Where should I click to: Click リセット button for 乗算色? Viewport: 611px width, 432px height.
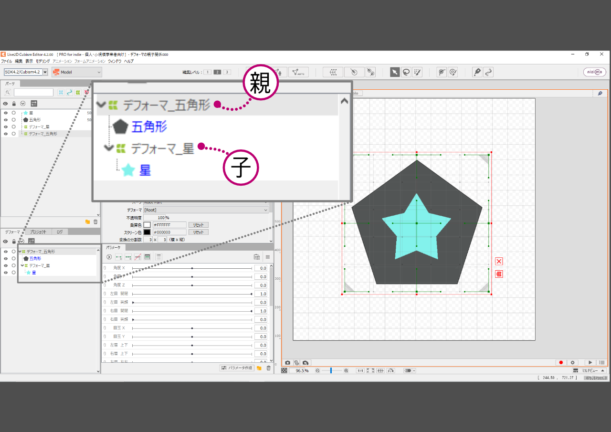point(198,225)
